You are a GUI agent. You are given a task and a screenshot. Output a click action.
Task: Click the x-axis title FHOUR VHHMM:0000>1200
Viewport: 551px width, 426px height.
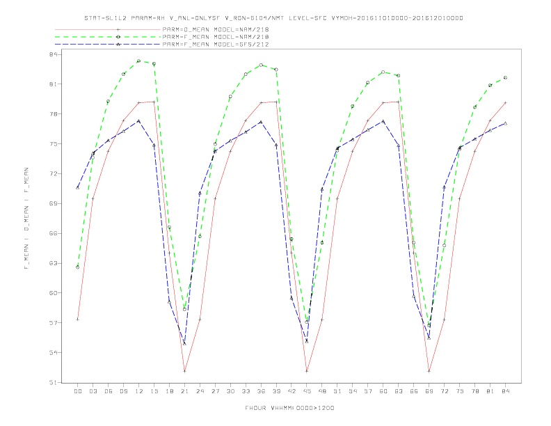pos(289,408)
